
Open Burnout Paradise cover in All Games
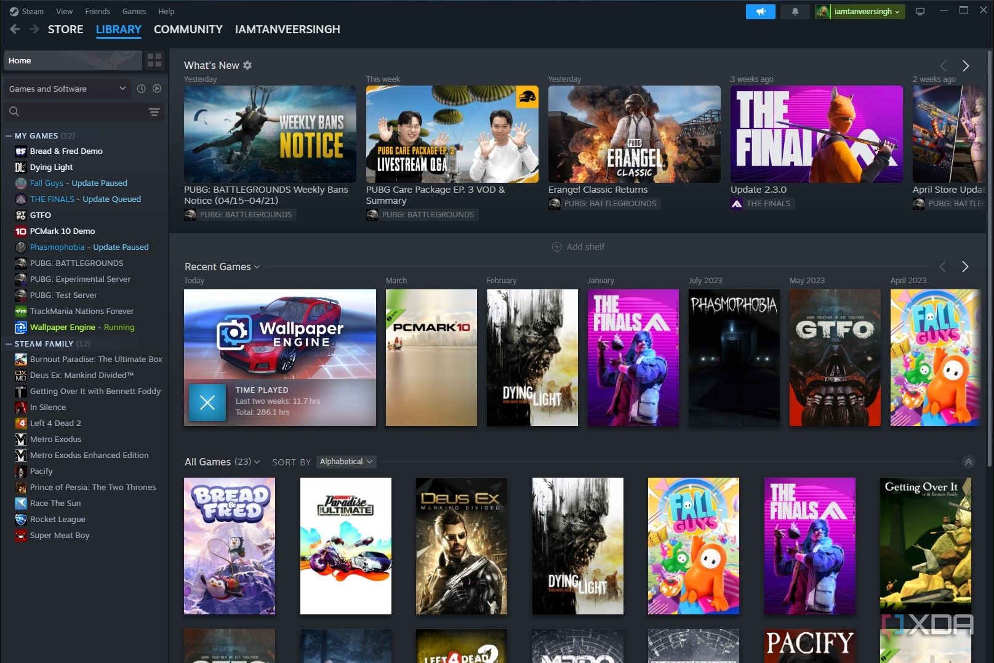pos(345,546)
